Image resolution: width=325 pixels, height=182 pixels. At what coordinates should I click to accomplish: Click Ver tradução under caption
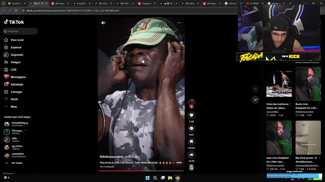pos(107,167)
